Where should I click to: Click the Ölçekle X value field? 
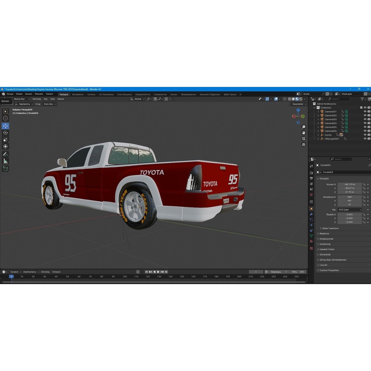(x=350, y=215)
